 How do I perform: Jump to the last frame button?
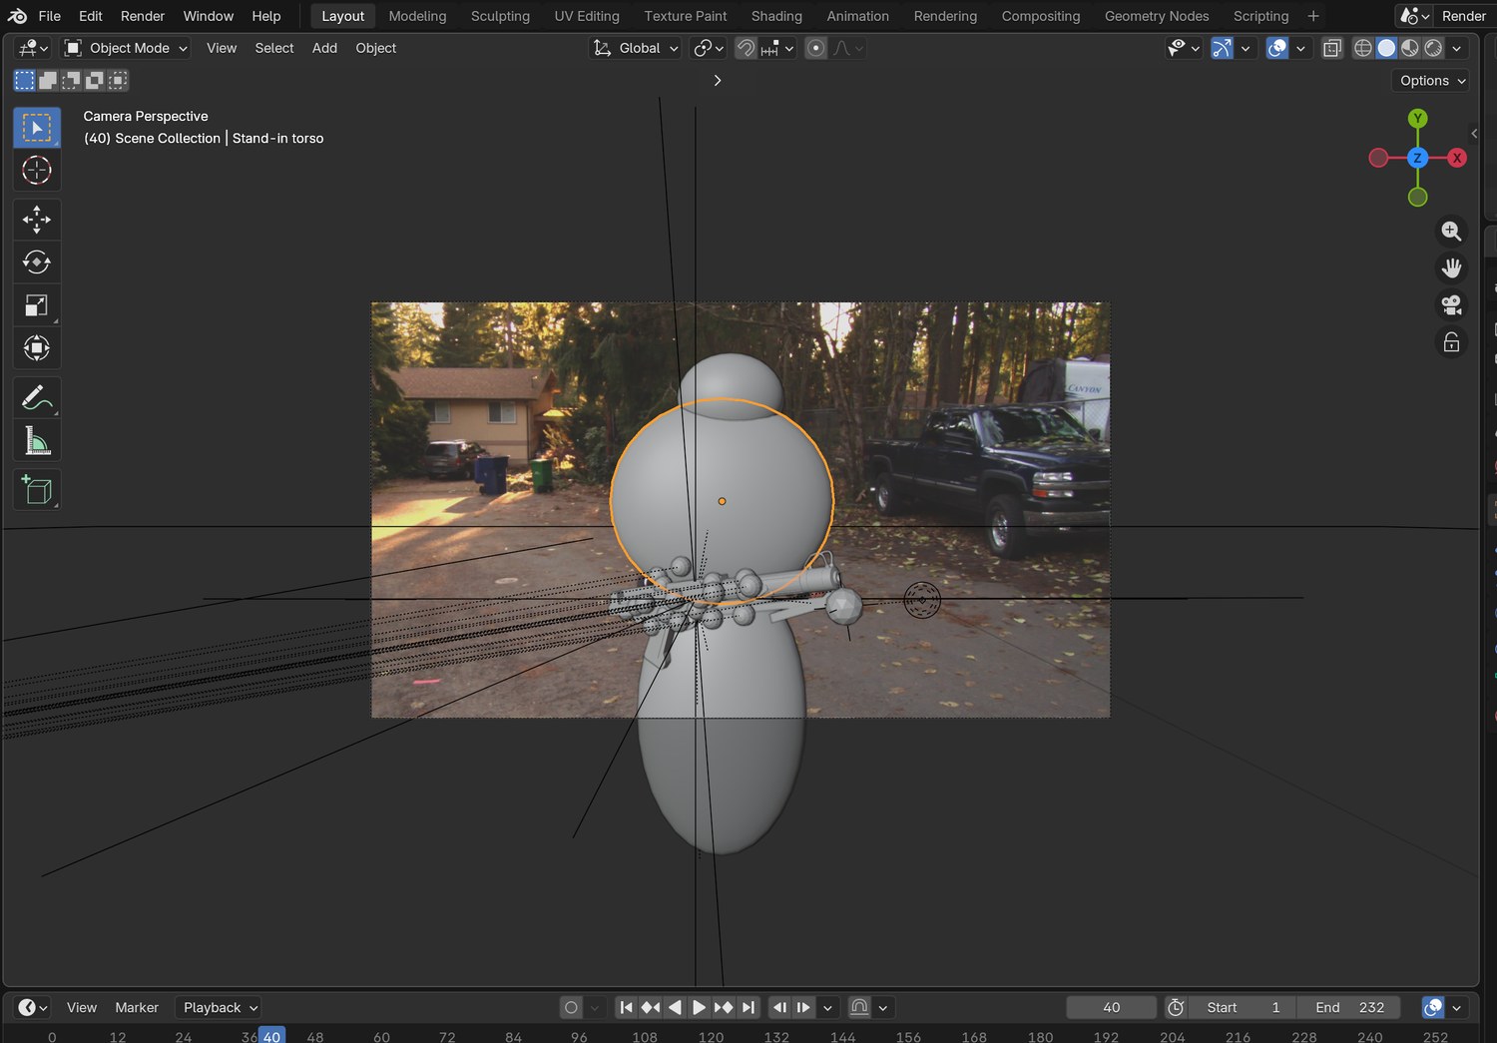pyautogui.click(x=748, y=1008)
